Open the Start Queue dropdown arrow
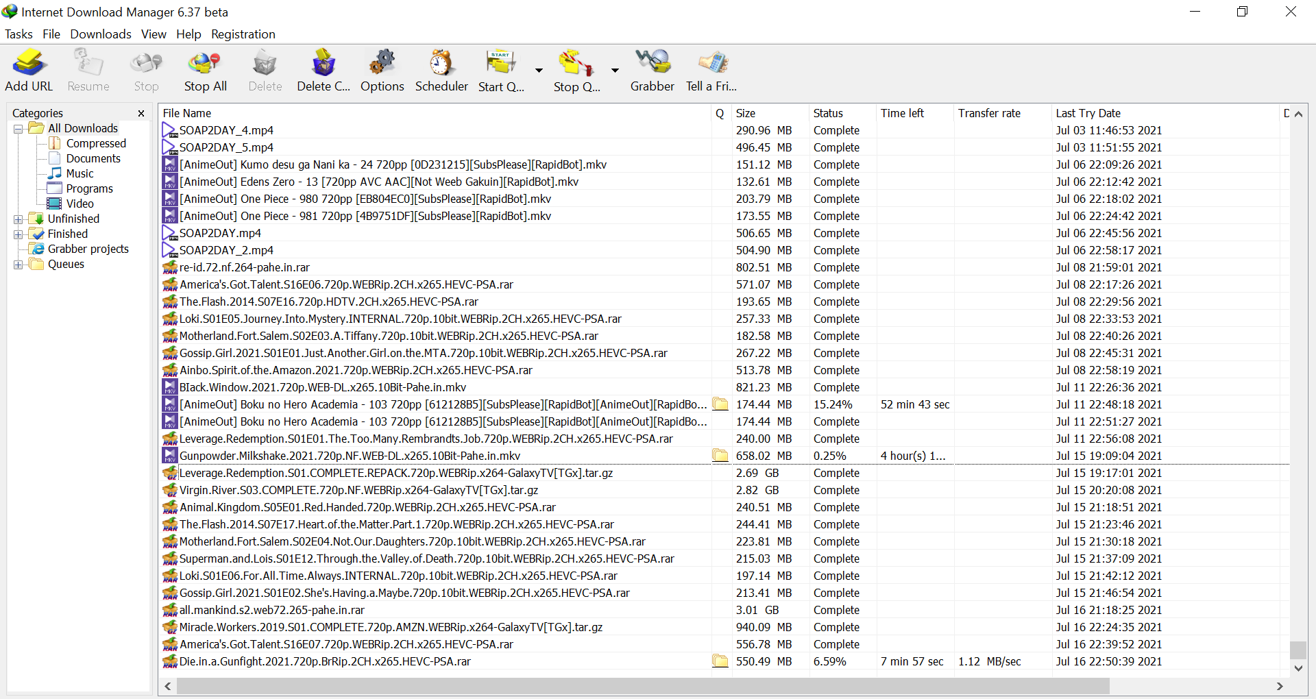Viewport: 1316px width, 699px height. (x=539, y=70)
